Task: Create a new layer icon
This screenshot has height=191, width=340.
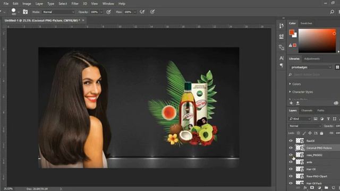Action: (334, 188)
